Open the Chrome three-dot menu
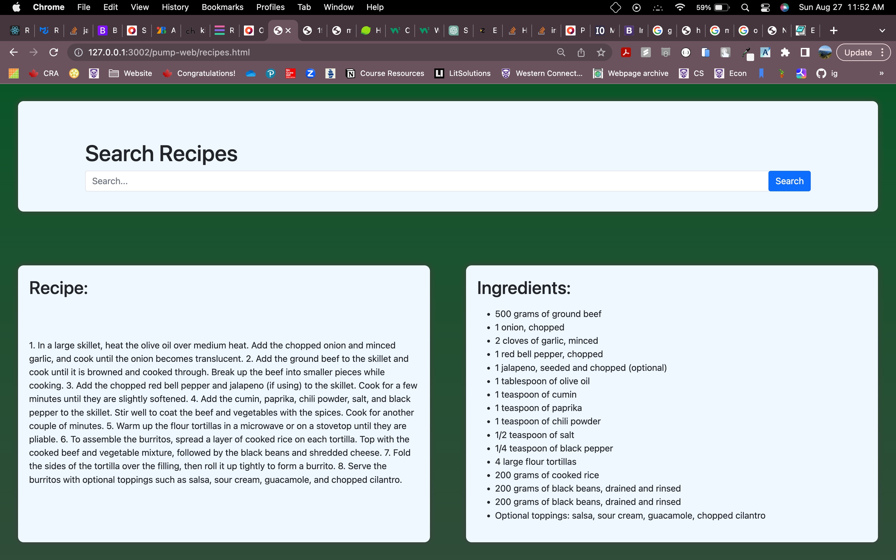896x560 pixels. 883,52
